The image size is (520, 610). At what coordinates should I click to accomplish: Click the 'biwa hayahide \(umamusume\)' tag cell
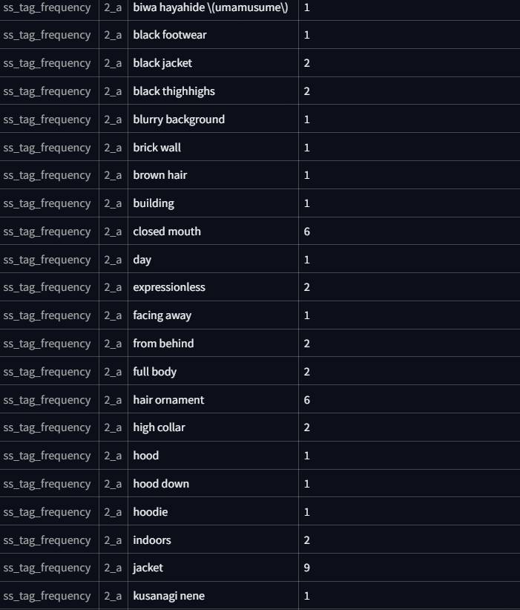coord(211,7)
